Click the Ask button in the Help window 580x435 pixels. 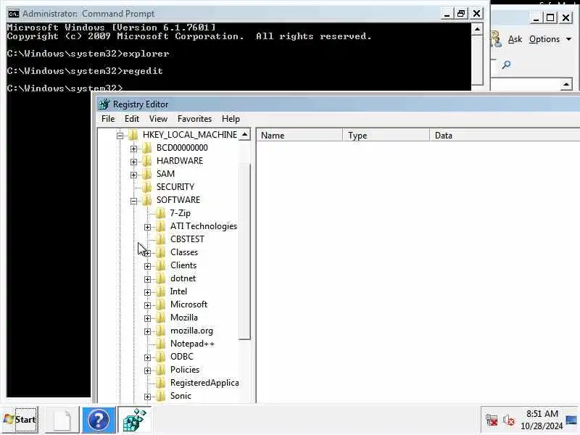[515, 39]
